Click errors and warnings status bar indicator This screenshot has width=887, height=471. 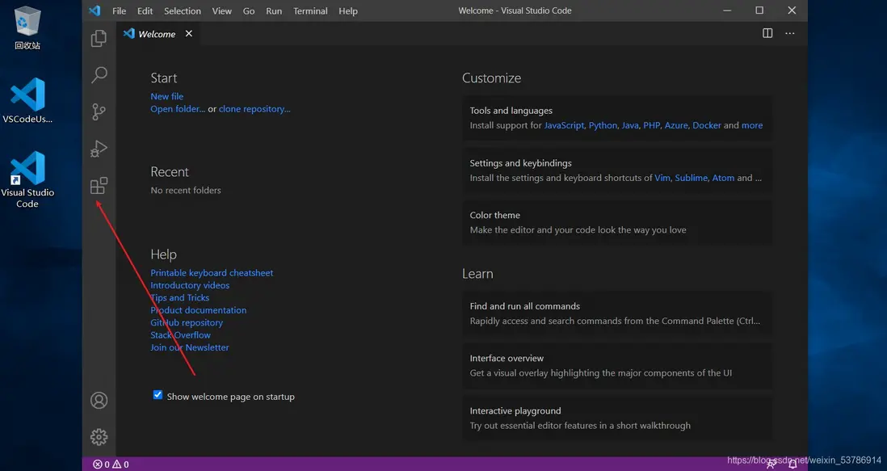111,465
